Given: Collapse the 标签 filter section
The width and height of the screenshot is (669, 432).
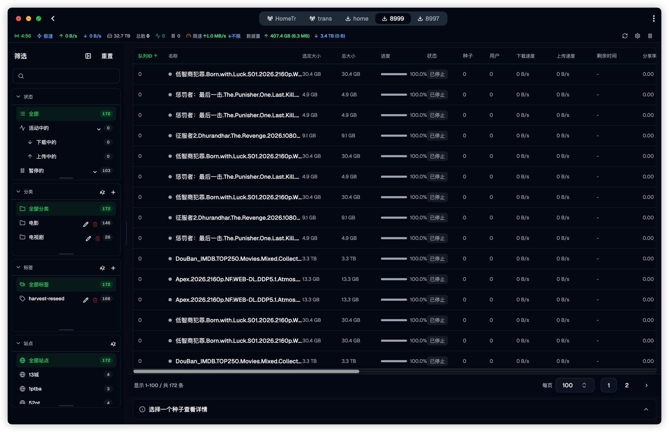Looking at the screenshot, I should tap(18, 267).
